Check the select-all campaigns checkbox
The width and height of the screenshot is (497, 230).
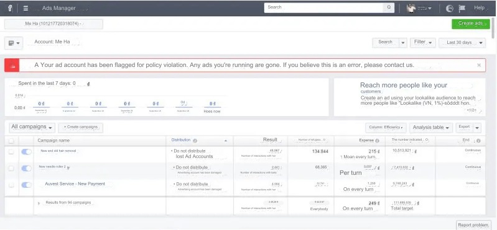(x=11, y=141)
